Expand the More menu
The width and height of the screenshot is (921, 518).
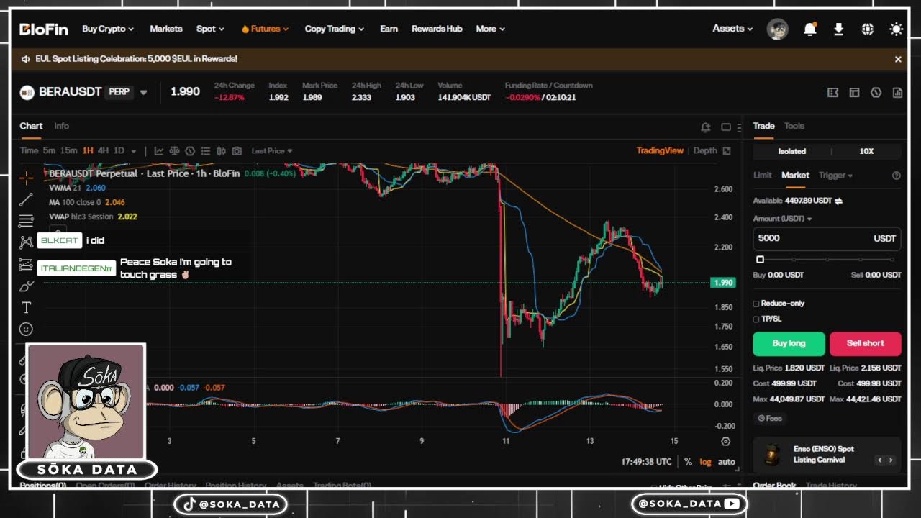click(490, 29)
